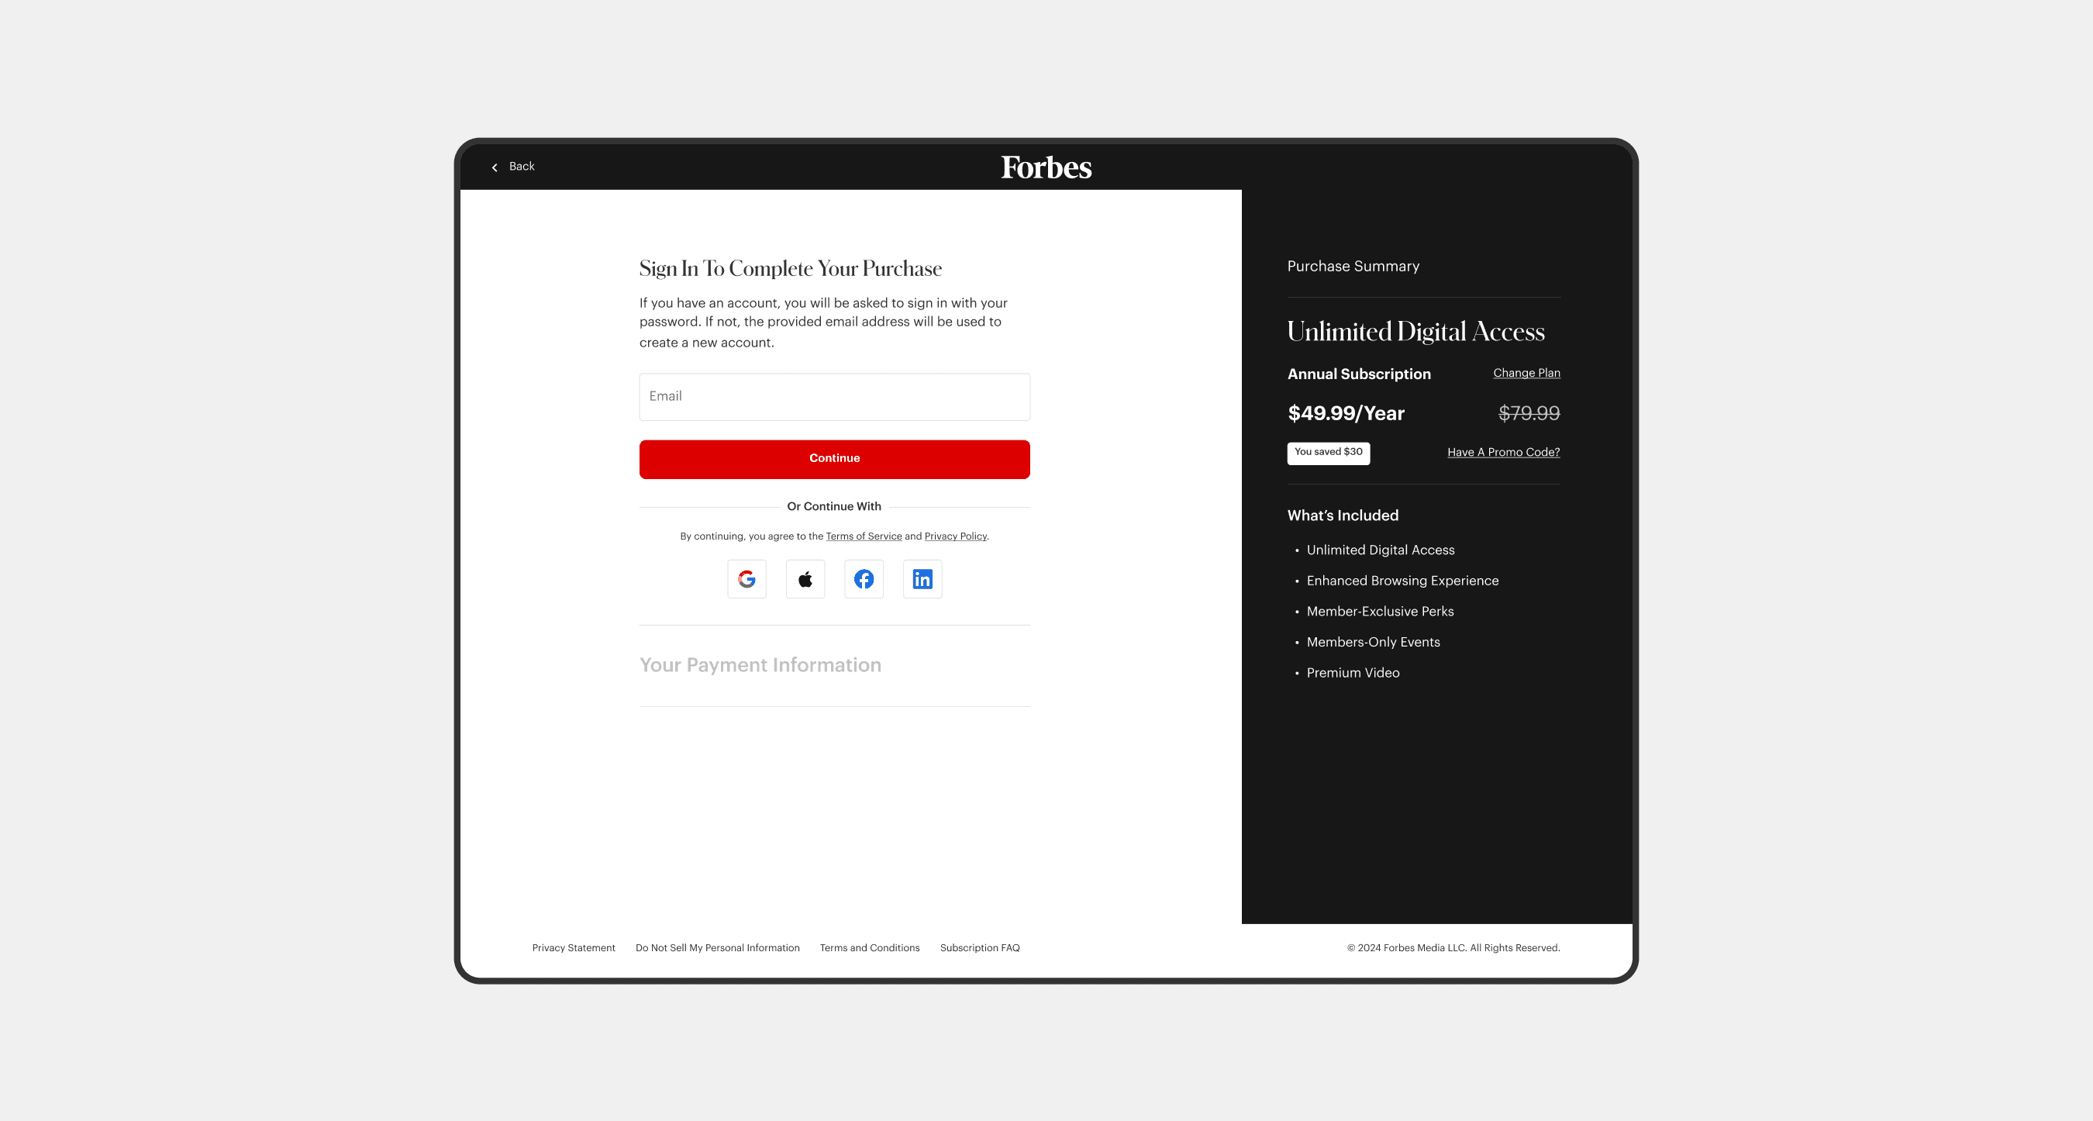Open Have A Promo Code link
The width and height of the screenshot is (2093, 1121).
[1503, 453]
